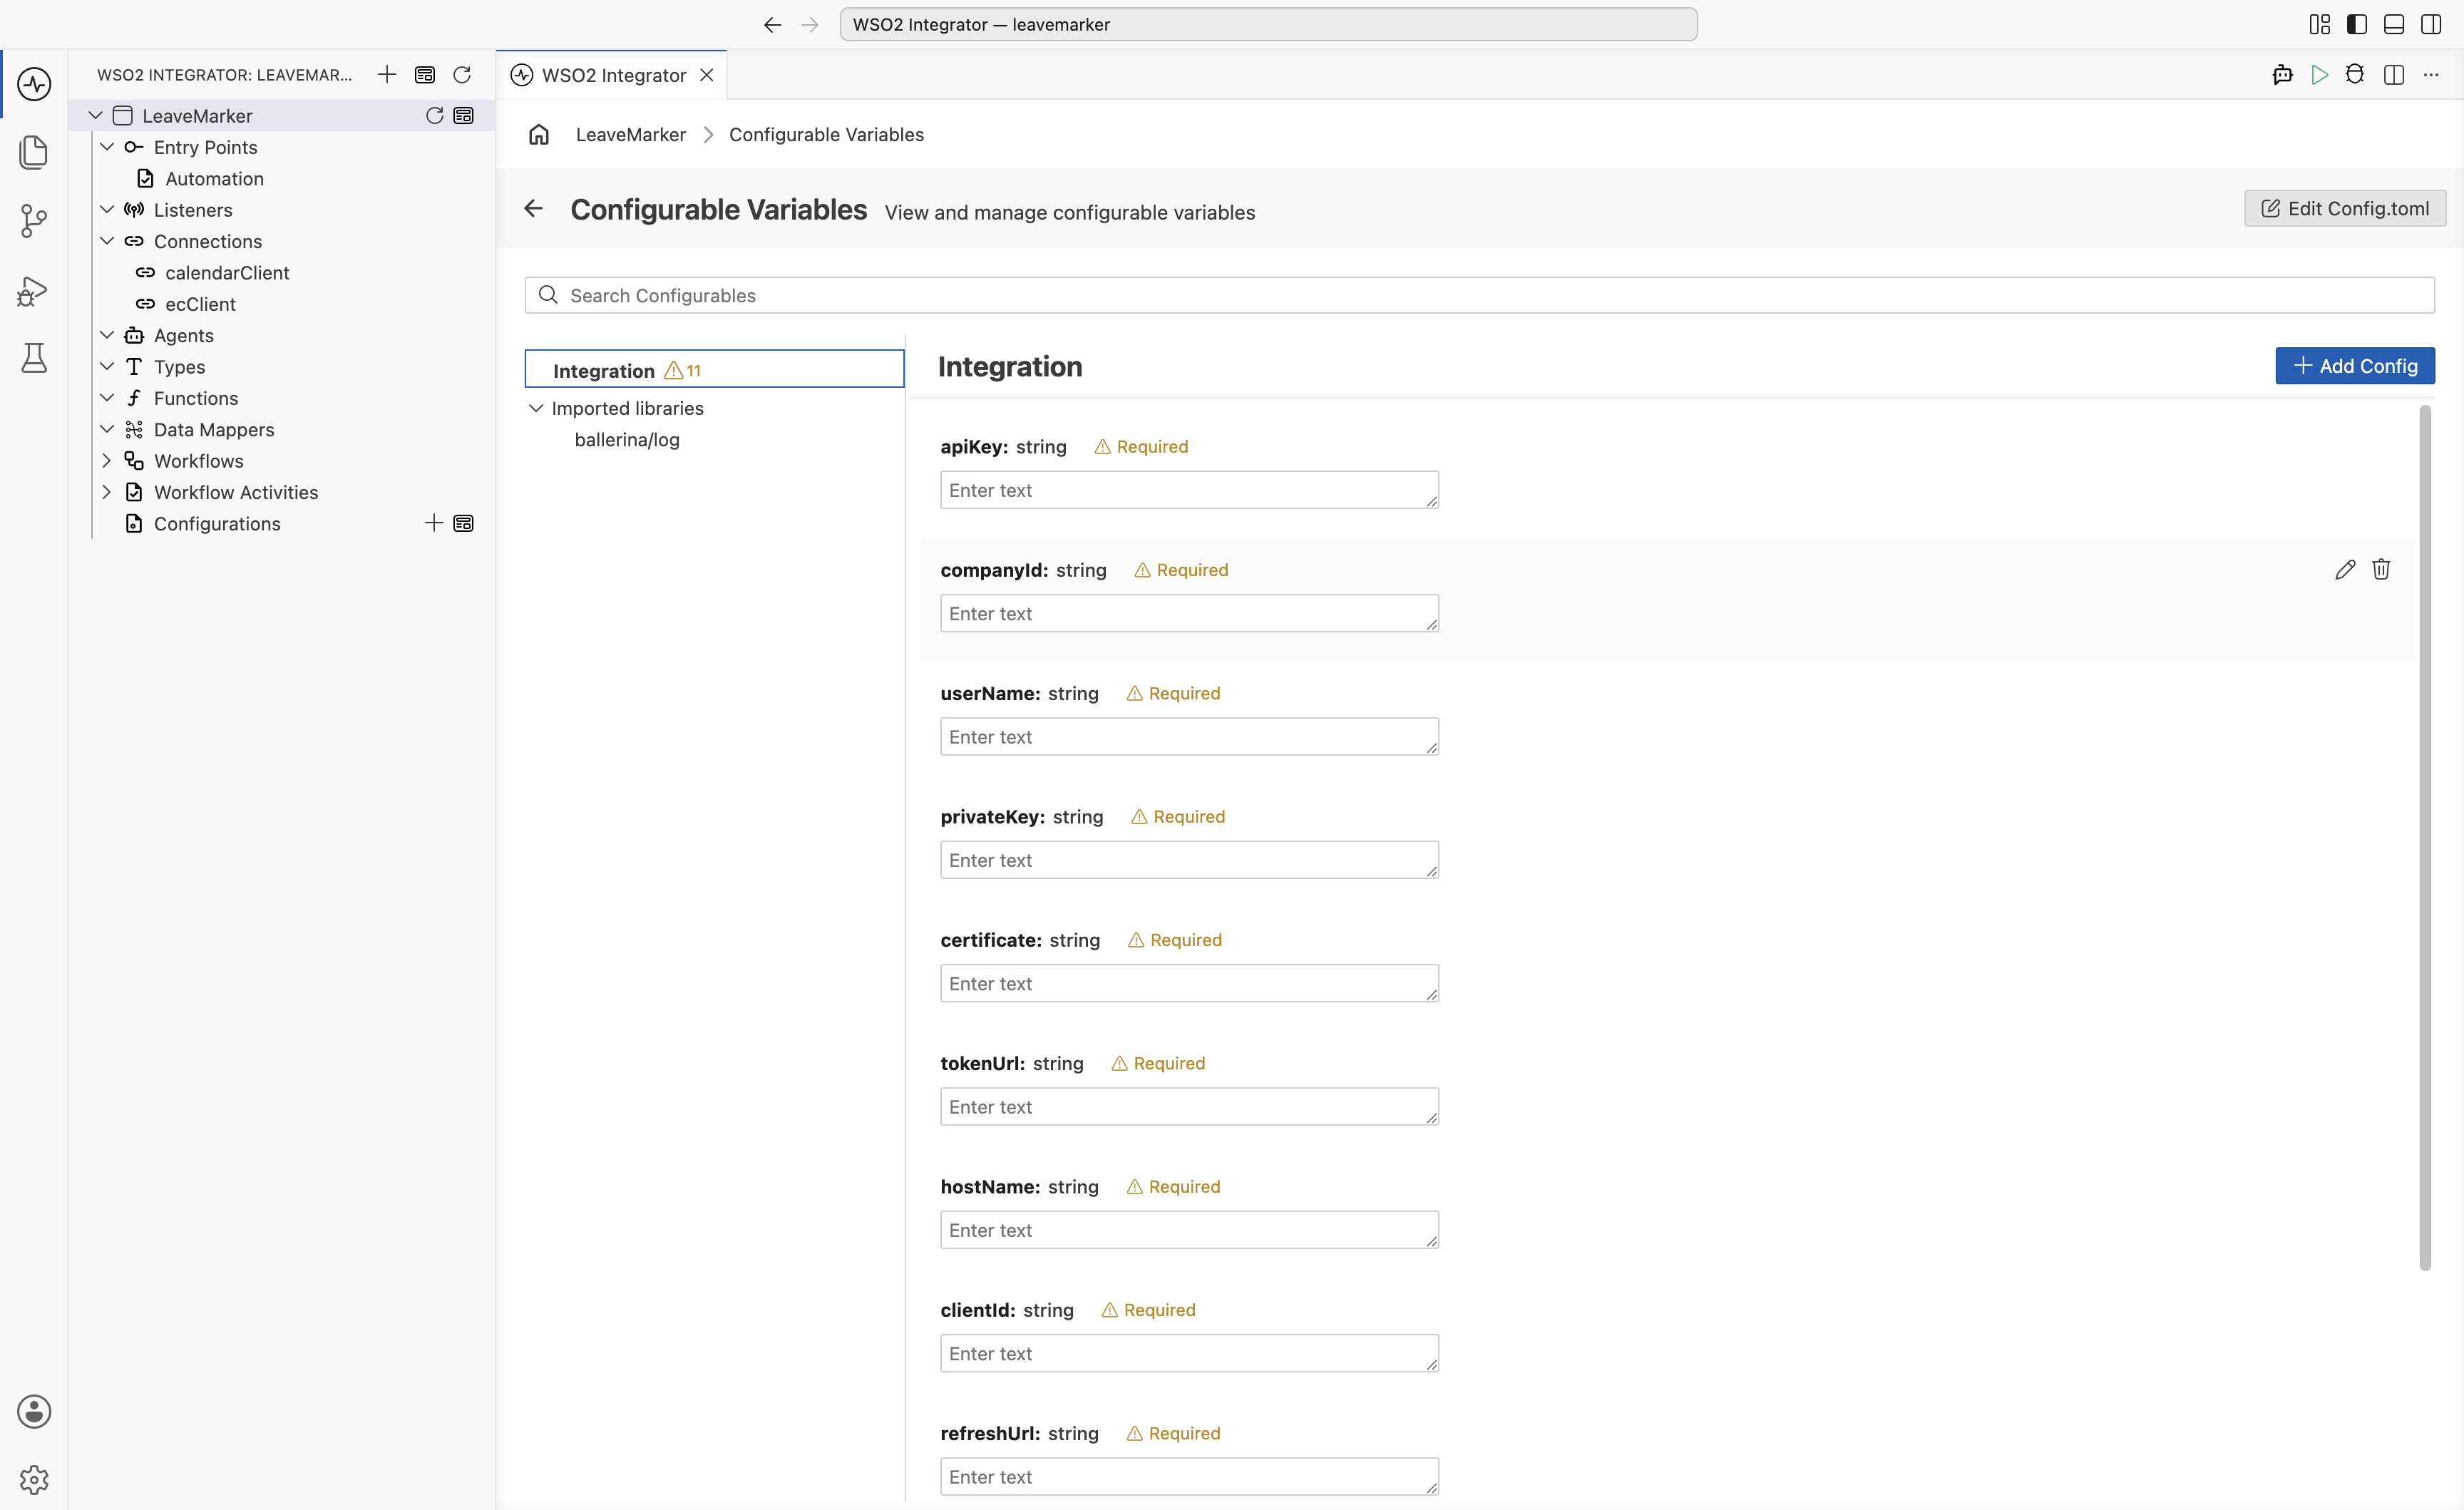The height and width of the screenshot is (1510, 2464).
Task: Open the Testing flask view
Action: click(34, 358)
